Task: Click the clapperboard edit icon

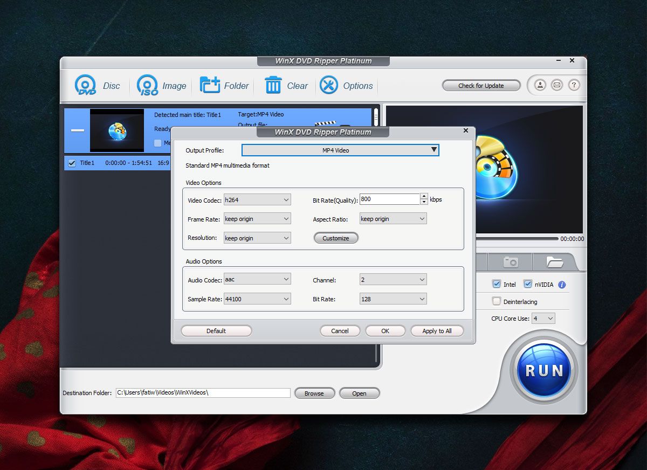Action: (x=325, y=123)
